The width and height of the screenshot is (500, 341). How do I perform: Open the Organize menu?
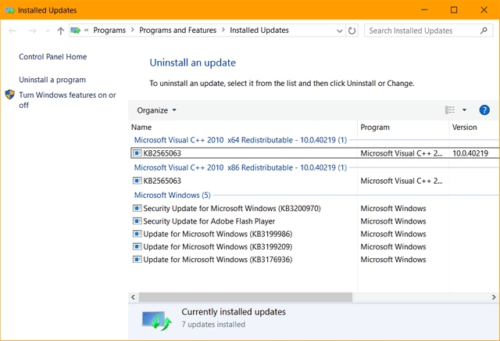(x=156, y=110)
